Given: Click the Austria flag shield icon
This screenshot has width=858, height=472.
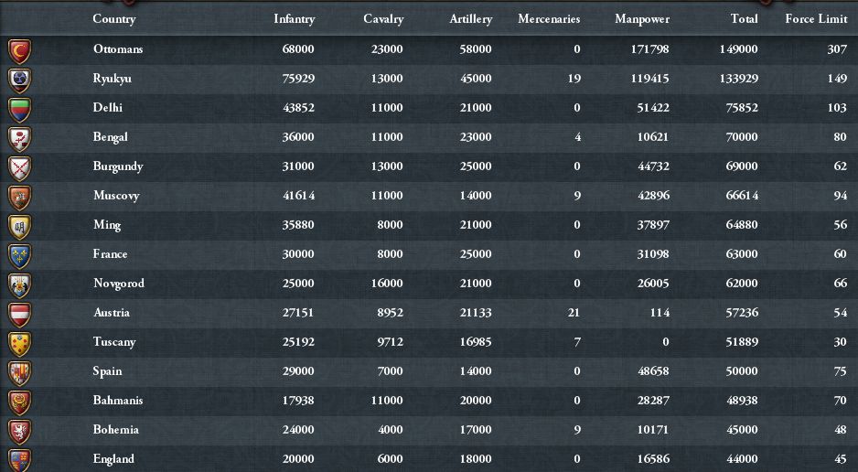Looking at the screenshot, I should 19,314.
